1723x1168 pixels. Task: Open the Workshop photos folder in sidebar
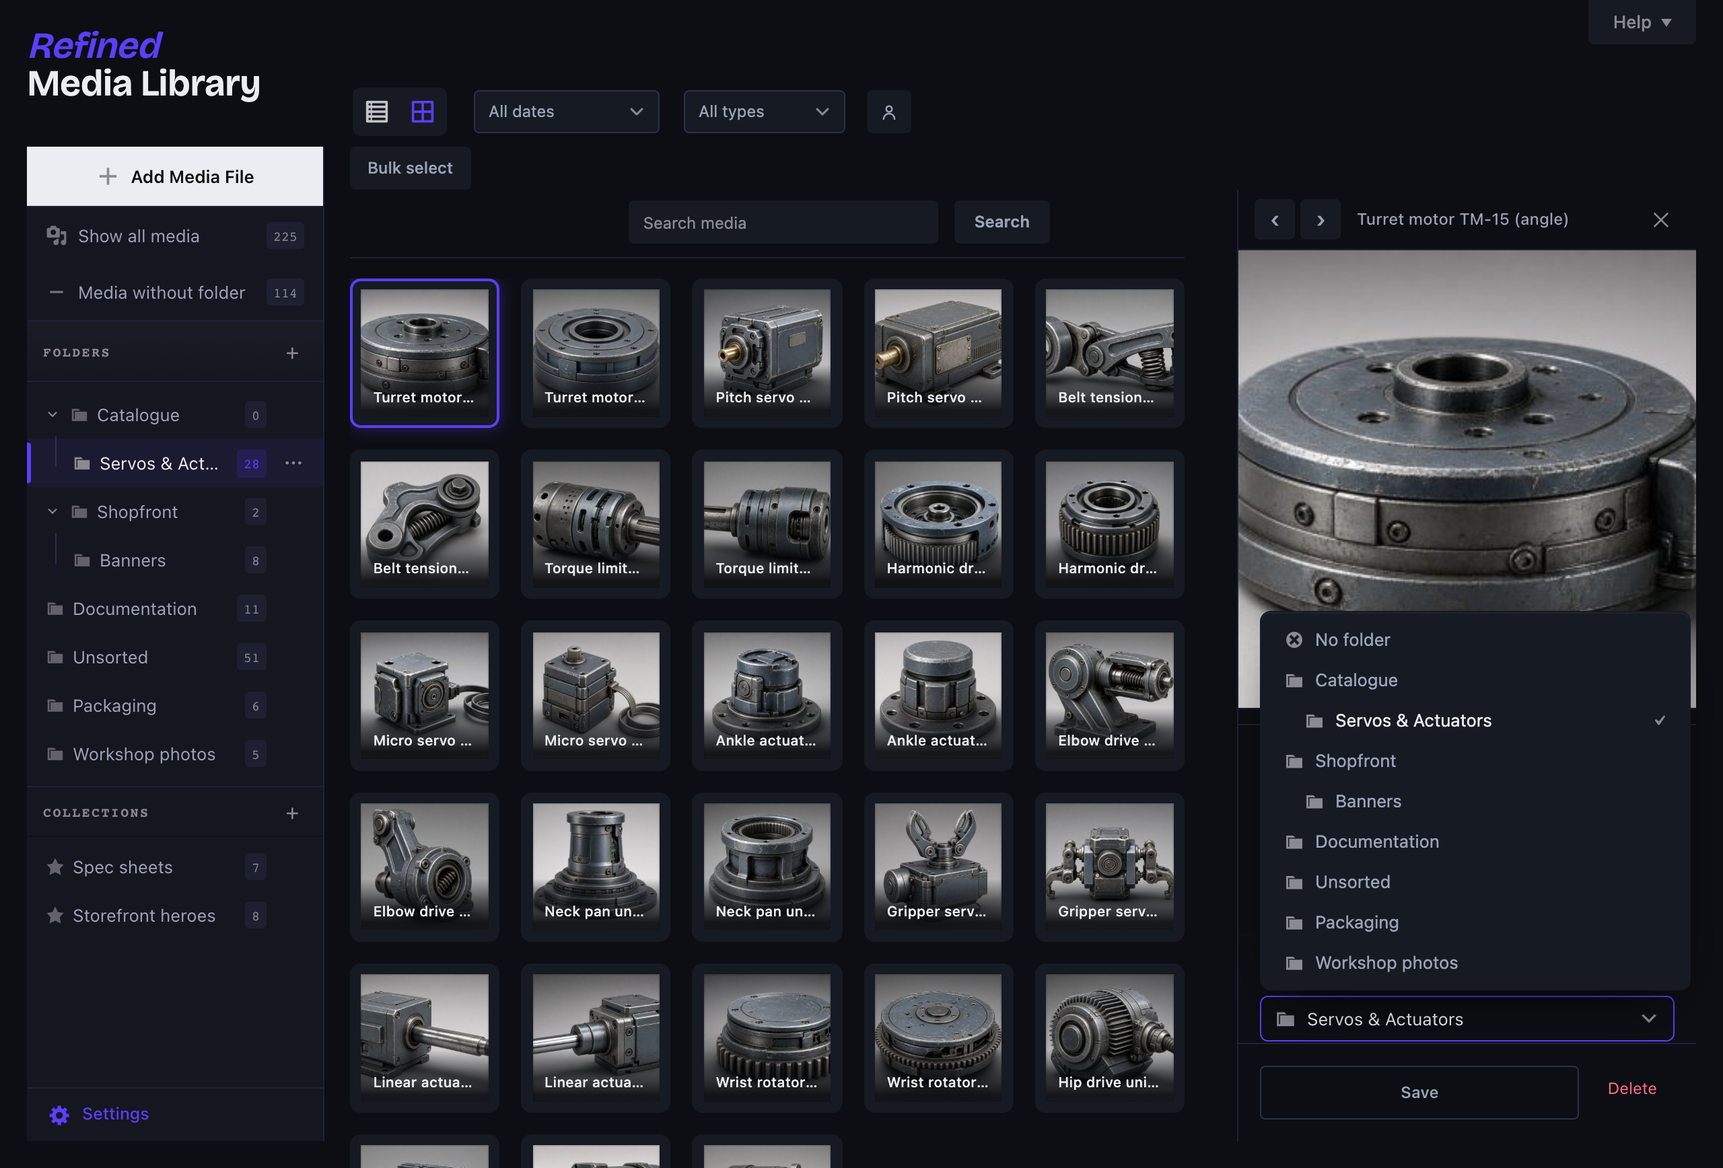175,754
